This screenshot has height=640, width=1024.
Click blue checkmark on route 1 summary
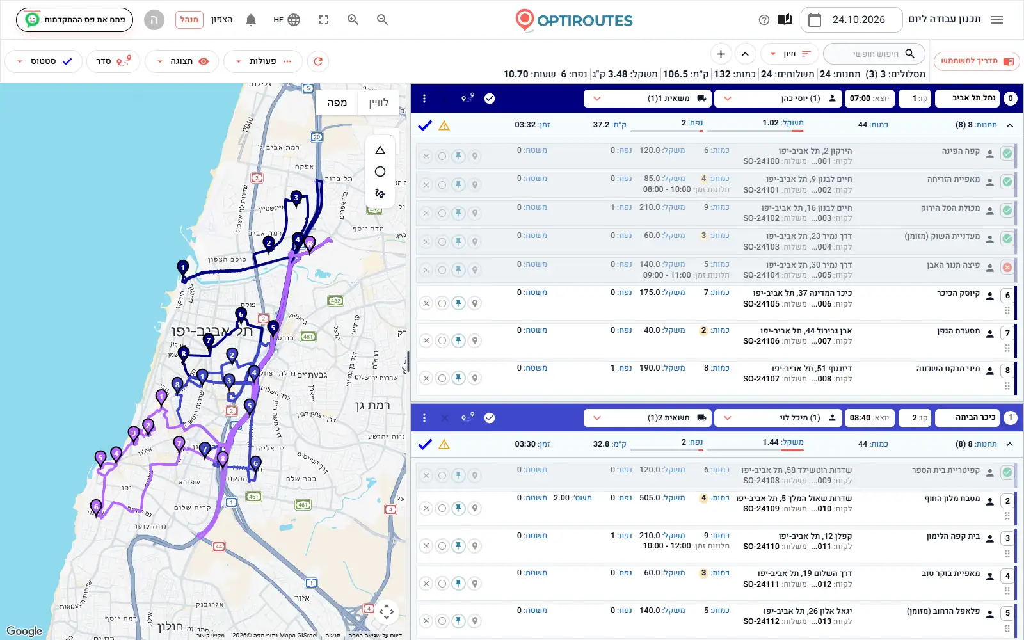pyautogui.click(x=425, y=444)
